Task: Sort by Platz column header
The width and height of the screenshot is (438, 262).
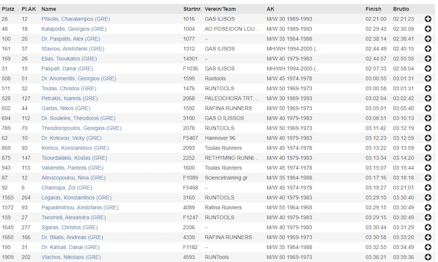Action: [x=8, y=9]
